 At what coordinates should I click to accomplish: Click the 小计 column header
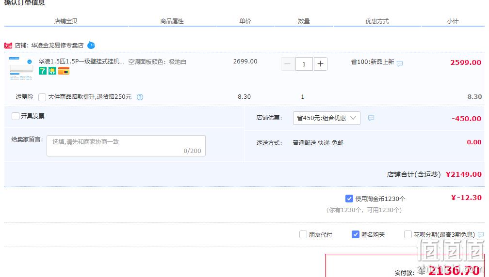453,21
